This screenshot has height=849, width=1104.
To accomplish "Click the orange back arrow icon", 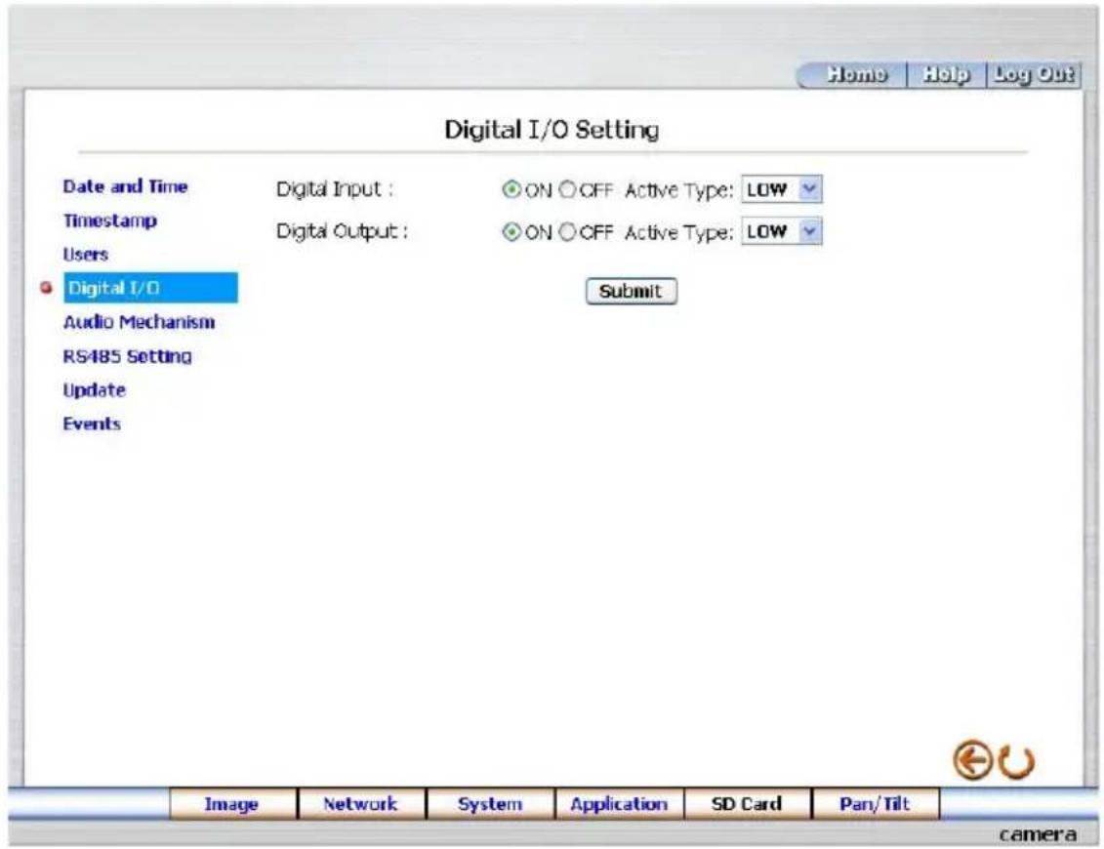I will point(972,760).
